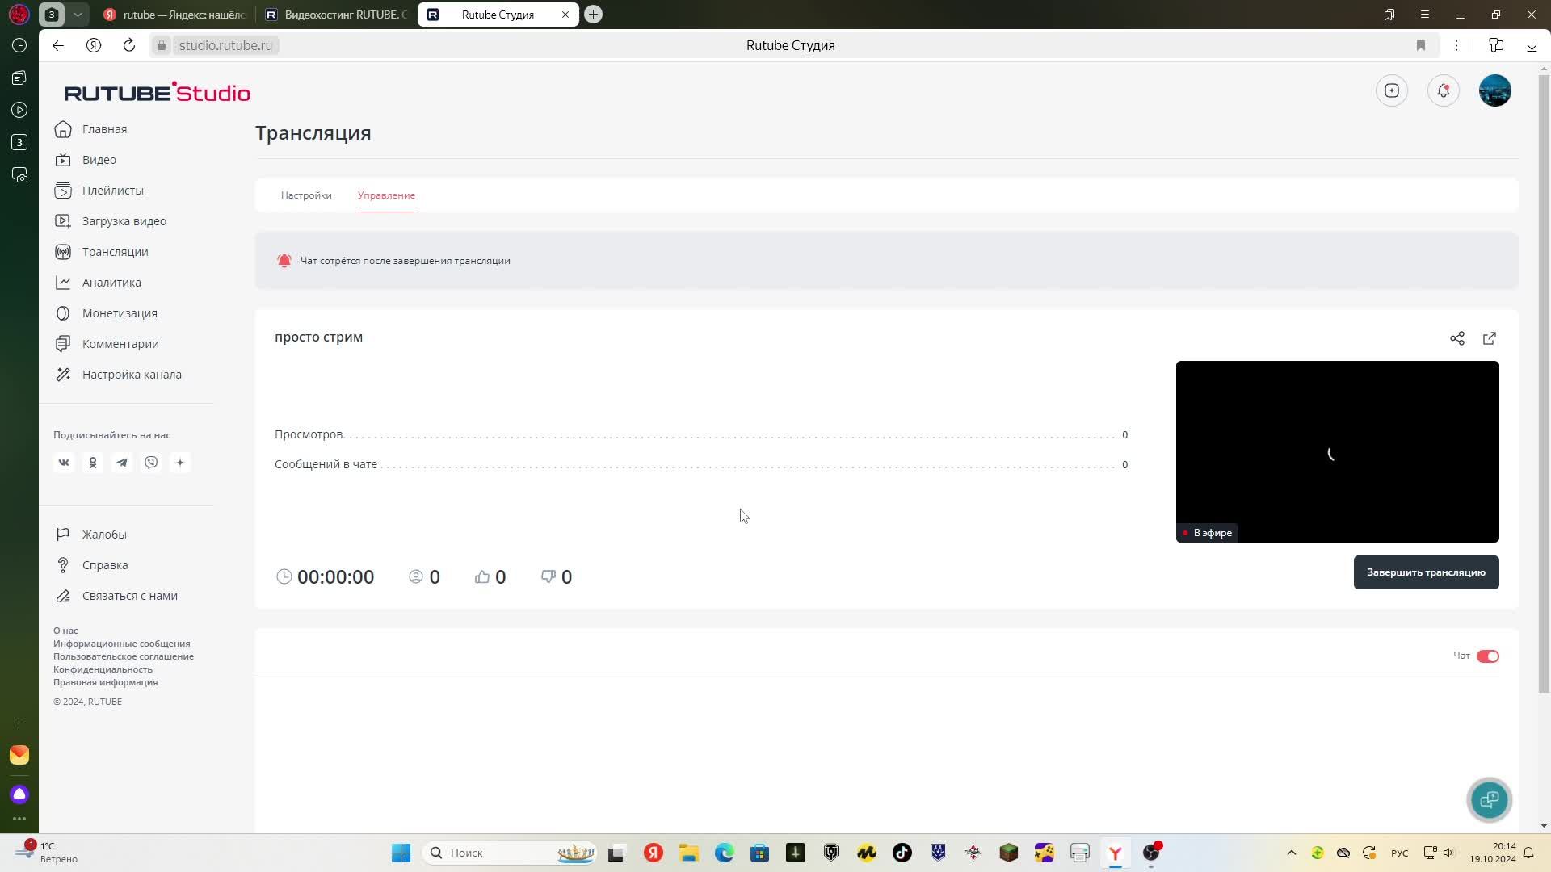Open the notifications bell
1551x872 pixels.
[1443, 90]
